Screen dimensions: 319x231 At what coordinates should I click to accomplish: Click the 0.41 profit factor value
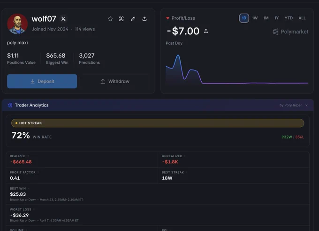pos(15,178)
